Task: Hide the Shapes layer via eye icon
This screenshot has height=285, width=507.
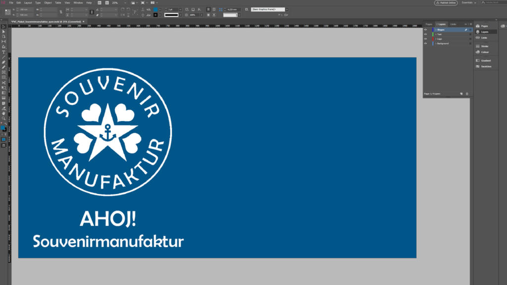Action: 425,30
